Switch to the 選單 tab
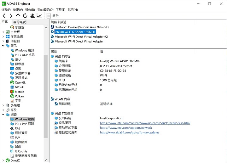This screenshot has width=227, height=163. [x=5, y=22]
